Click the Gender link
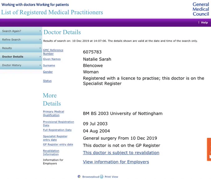211x179 pixels. coord(48,72)
